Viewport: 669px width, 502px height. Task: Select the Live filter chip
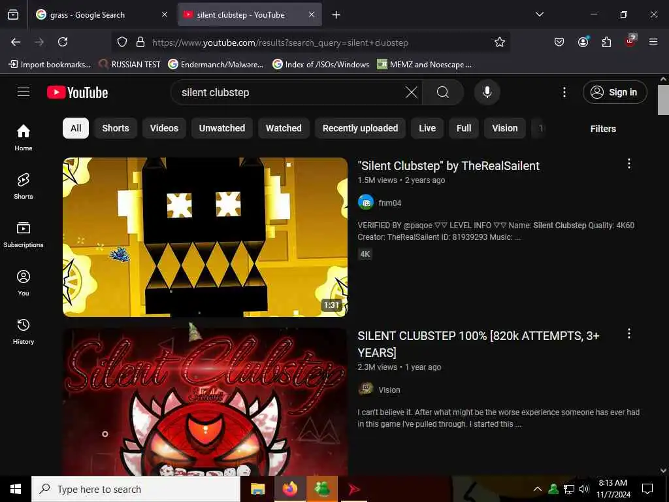(x=427, y=128)
